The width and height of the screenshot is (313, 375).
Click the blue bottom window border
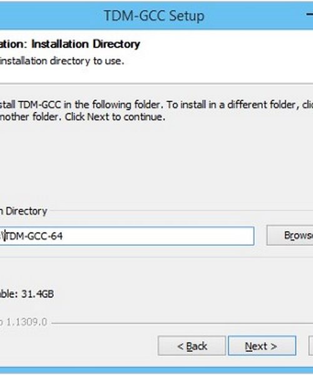point(156,370)
